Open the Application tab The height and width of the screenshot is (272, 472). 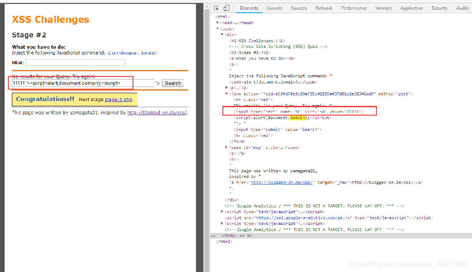click(x=412, y=8)
